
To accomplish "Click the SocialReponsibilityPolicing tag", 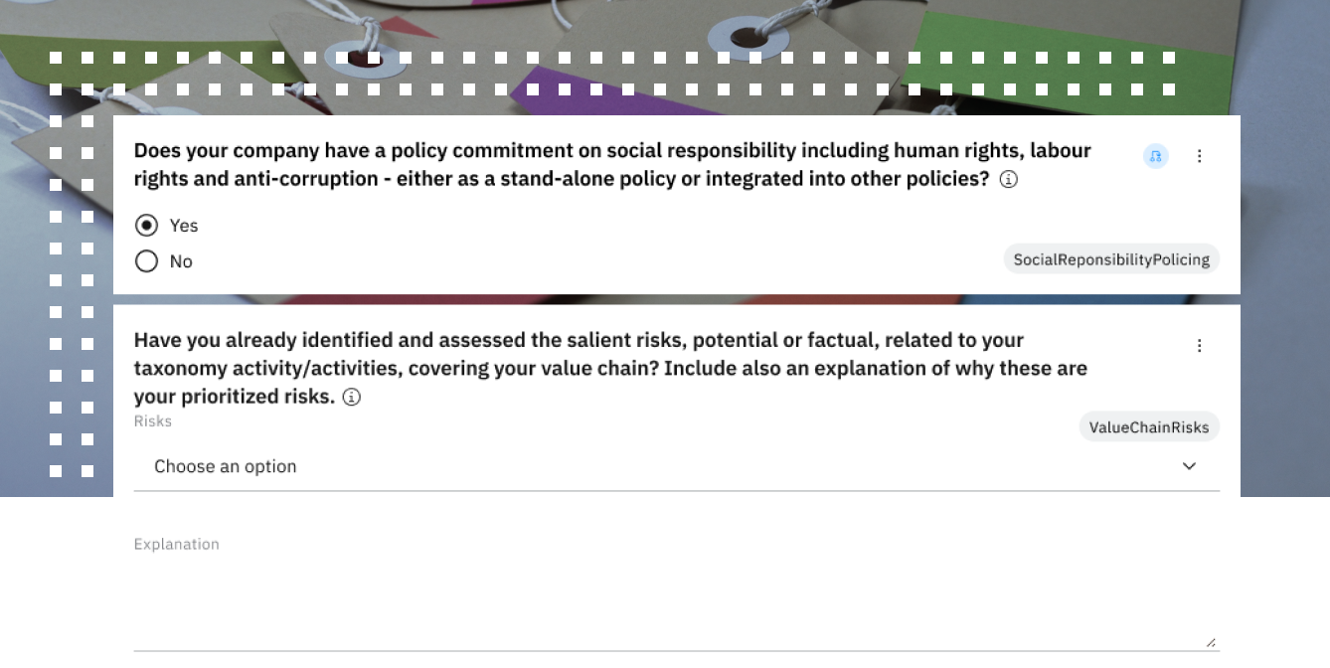I will point(1110,259).
